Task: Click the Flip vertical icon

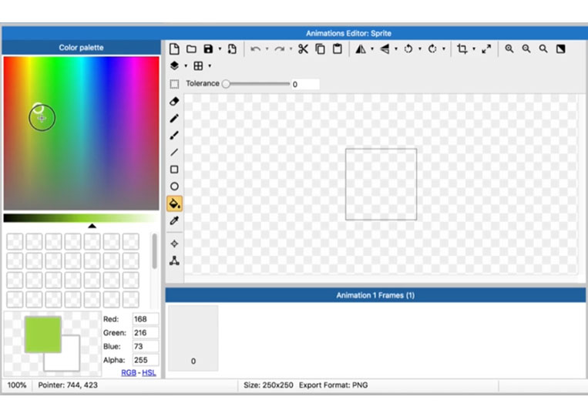Action: tap(385, 49)
